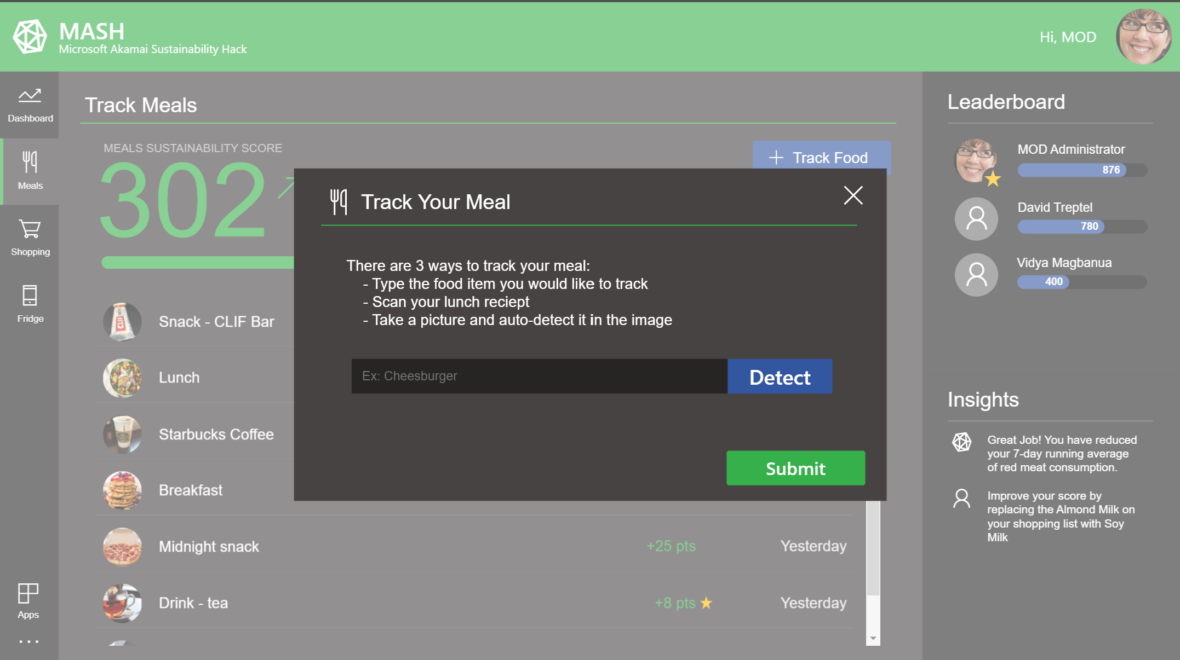This screenshot has height=660, width=1180.
Task: Submit the tracked meal entry
Action: [795, 468]
